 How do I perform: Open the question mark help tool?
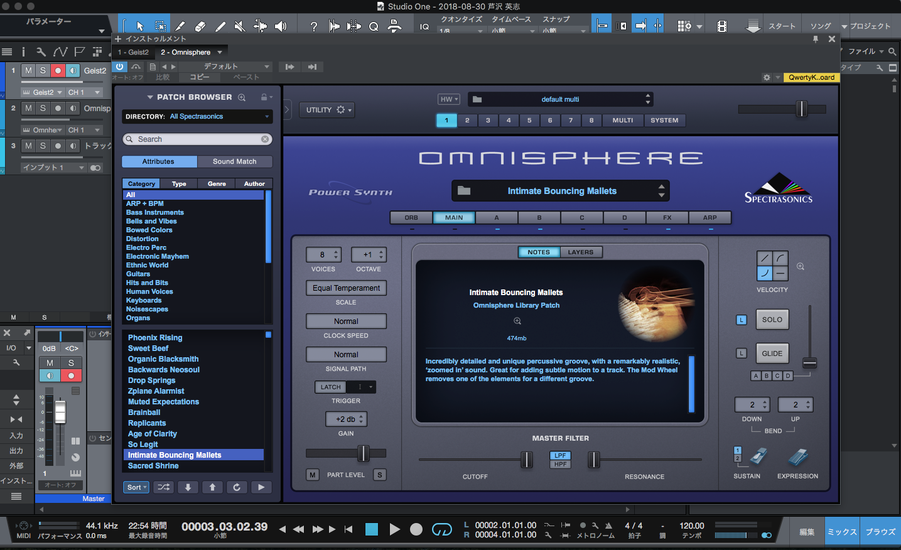[x=313, y=26]
